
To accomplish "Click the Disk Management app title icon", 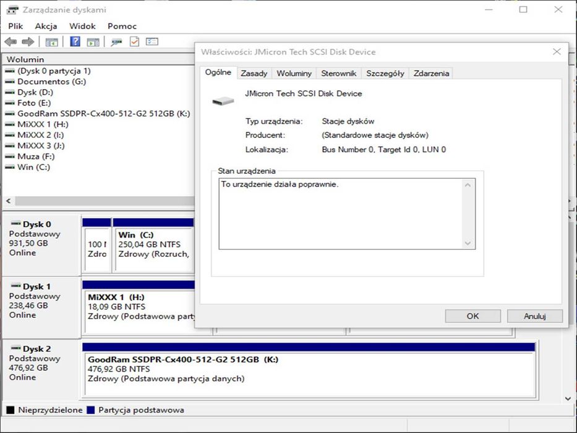I will [x=12, y=10].
